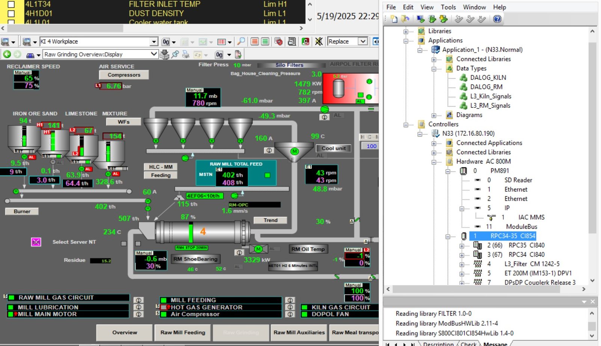Viewport: 601px width, 346px height.
Task: Switch to the Check tab
Action: pos(468,343)
